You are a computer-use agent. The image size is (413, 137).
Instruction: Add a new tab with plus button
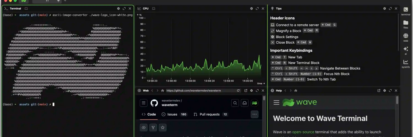tap(65, 1)
